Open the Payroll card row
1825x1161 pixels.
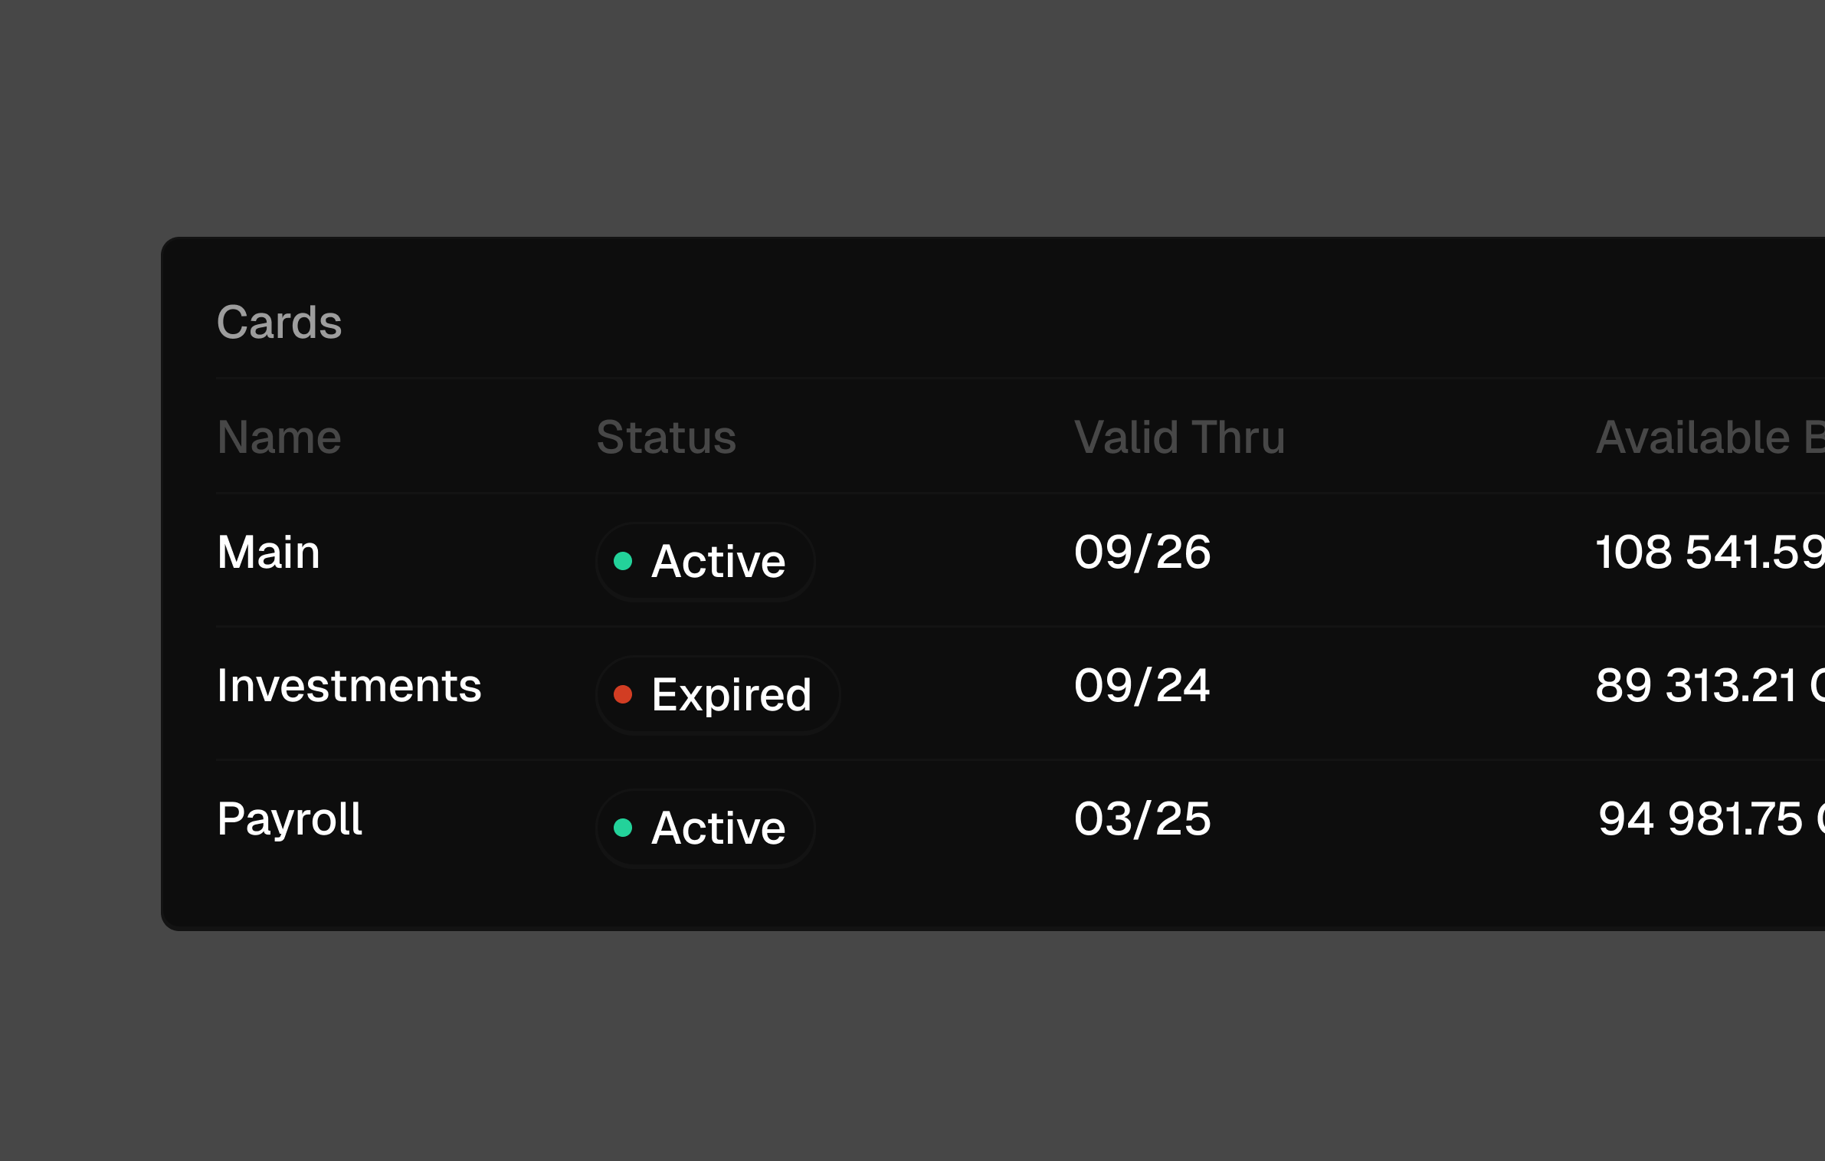coord(1021,827)
